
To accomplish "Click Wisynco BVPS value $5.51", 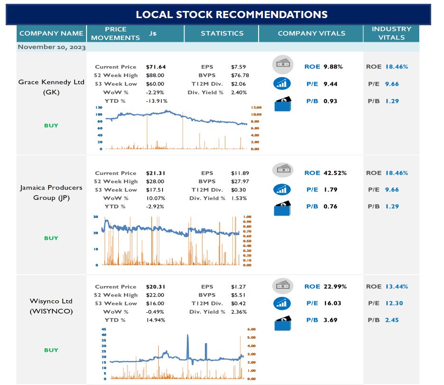I will pos(238,295).
